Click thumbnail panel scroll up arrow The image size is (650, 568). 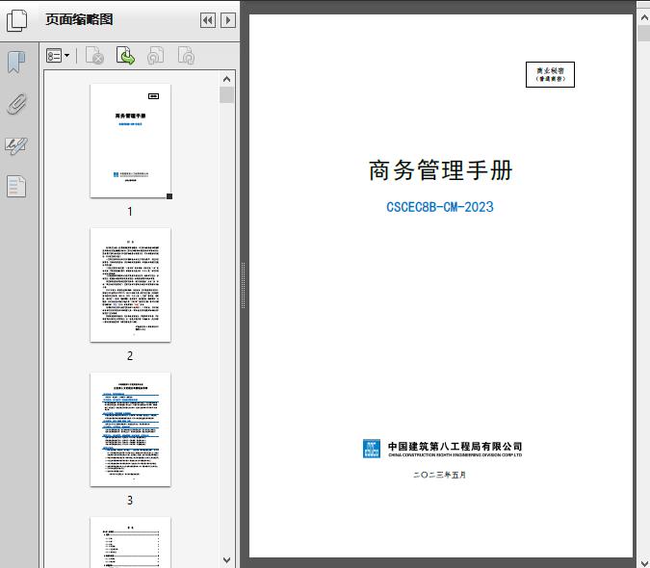[x=226, y=79]
